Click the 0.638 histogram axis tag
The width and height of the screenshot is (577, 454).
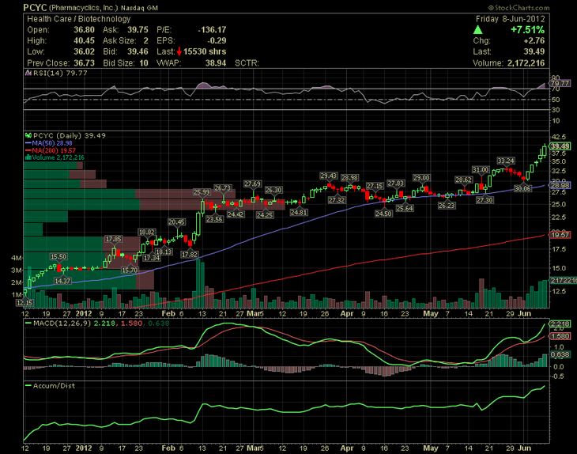(x=560, y=354)
